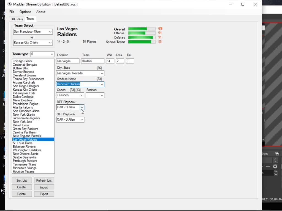Select Indianapolis Colts in team list
The image size is (282, 211).
33,93
